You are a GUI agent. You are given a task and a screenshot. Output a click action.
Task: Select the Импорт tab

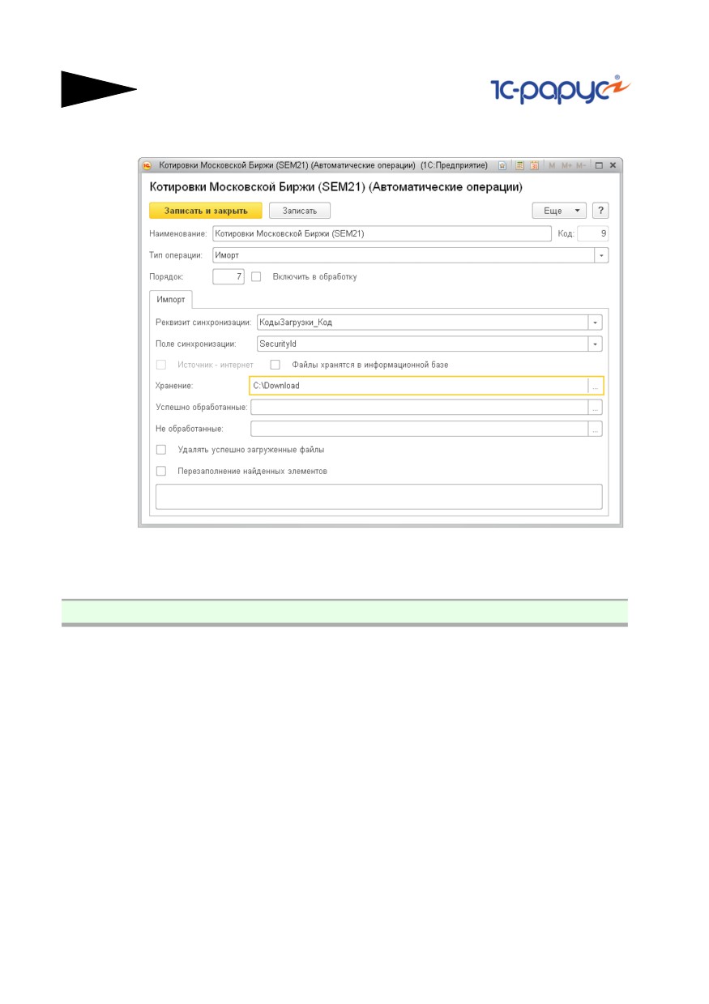[x=171, y=299]
